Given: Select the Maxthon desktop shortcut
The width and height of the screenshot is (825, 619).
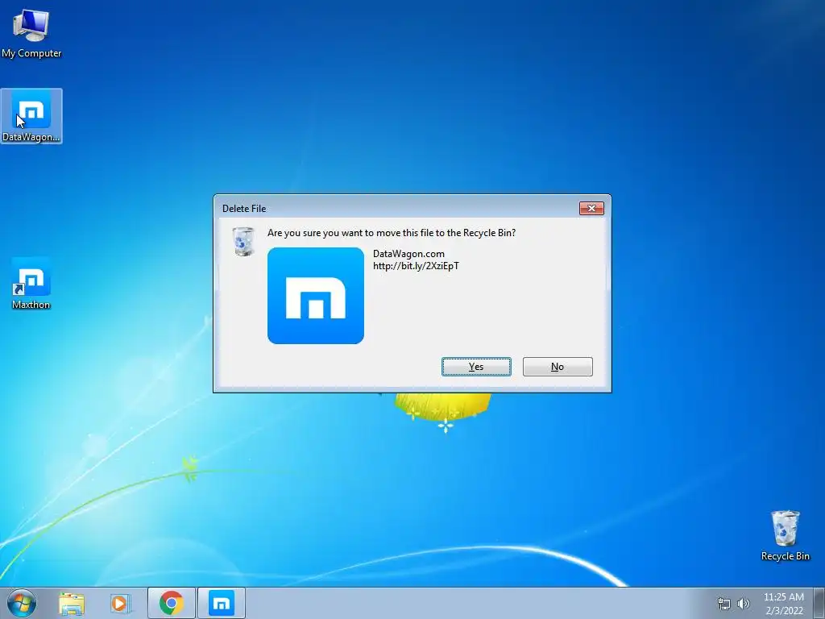Looking at the screenshot, I should tap(31, 283).
